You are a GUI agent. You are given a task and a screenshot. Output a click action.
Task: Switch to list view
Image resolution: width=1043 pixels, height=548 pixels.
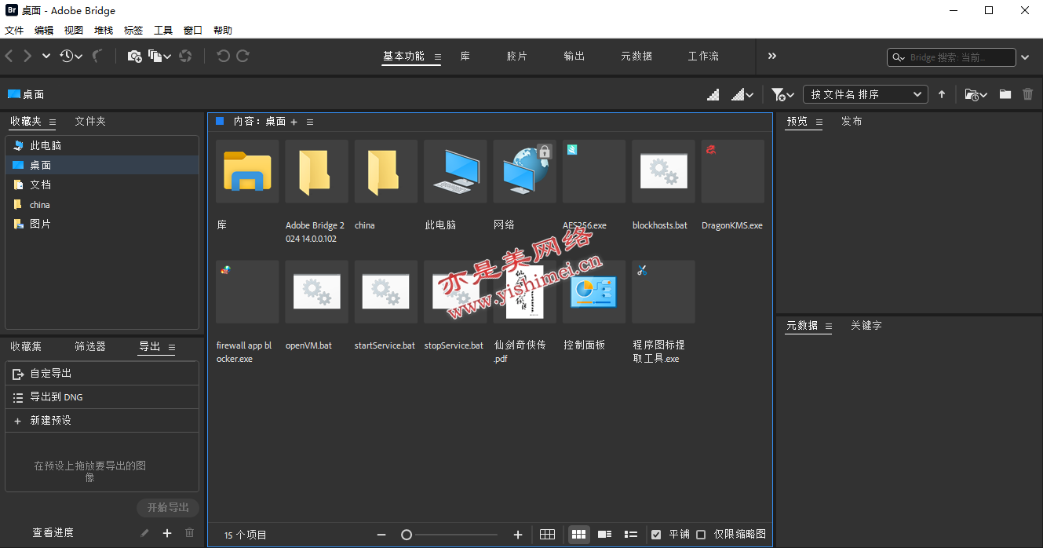pos(631,535)
